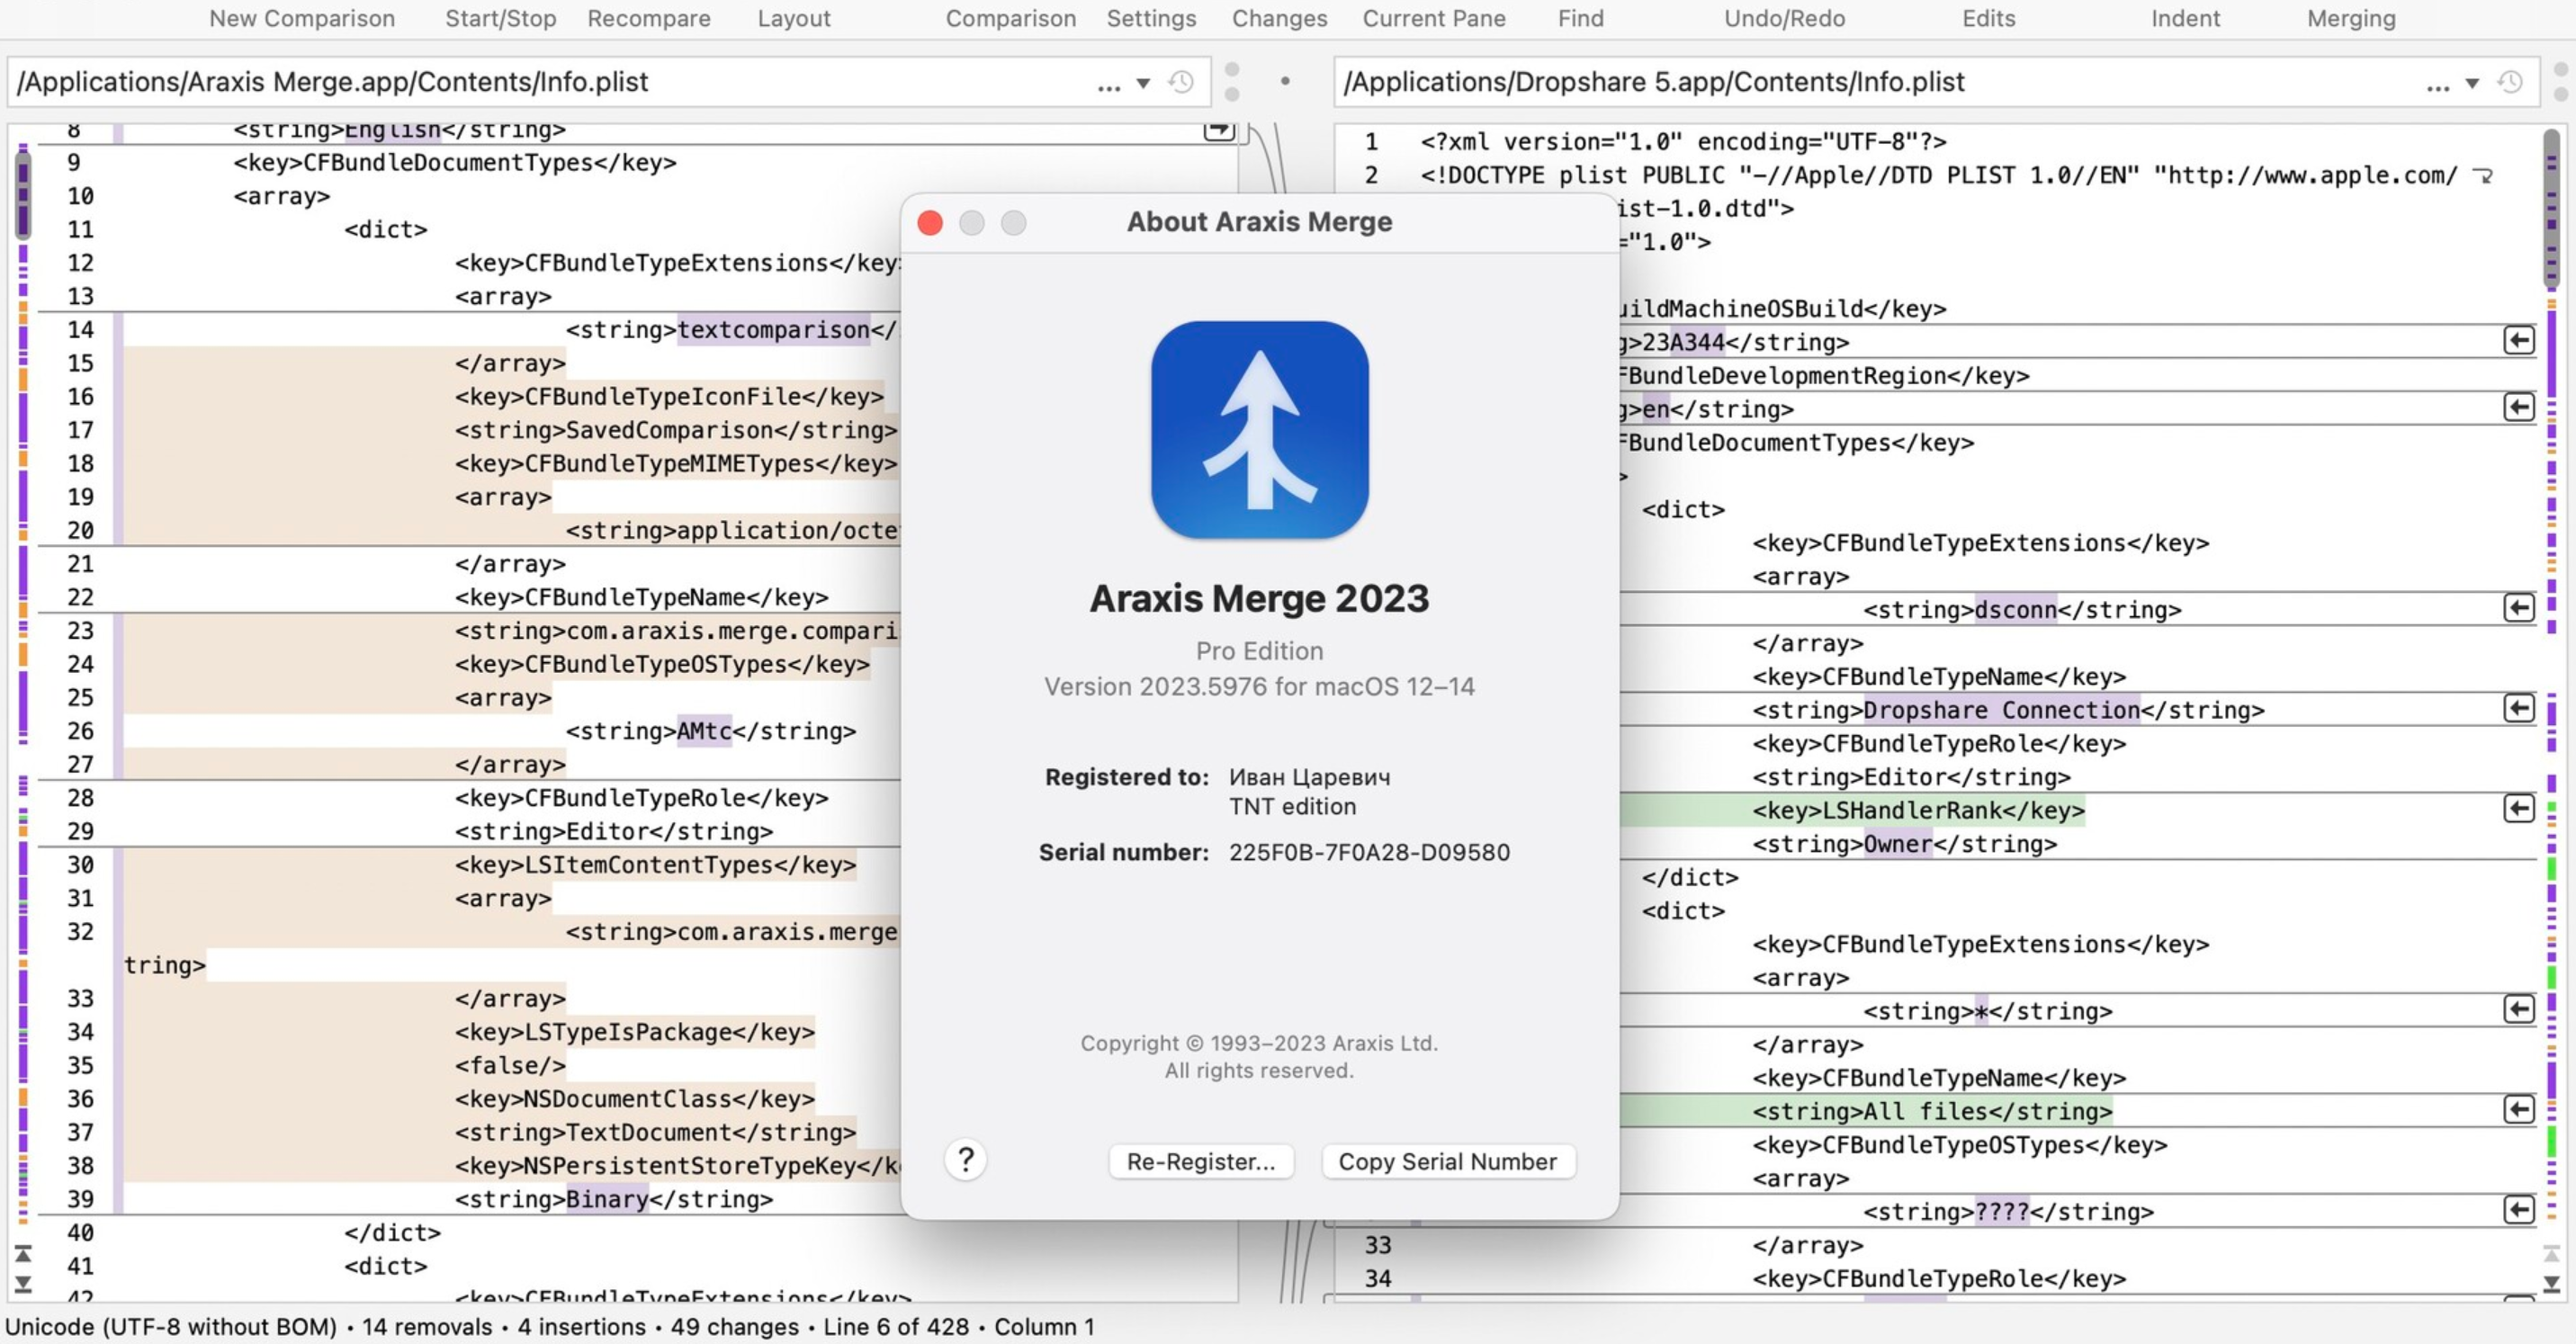The image size is (2576, 1344).
Task: Click the merge-left arrow on LSHandlerRank row
Action: (x=2519, y=809)
